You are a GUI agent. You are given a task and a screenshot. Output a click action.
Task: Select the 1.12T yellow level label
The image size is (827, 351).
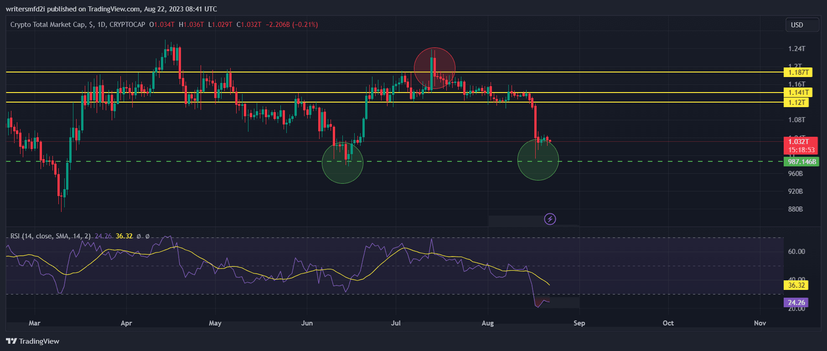pyautogui.click(x=796, y=103)
